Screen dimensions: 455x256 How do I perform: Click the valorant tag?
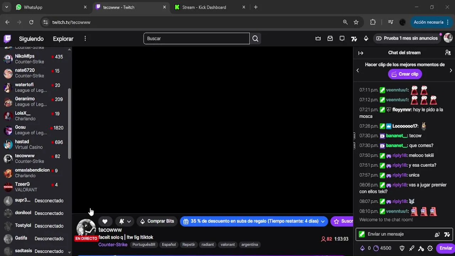point(227,245)
